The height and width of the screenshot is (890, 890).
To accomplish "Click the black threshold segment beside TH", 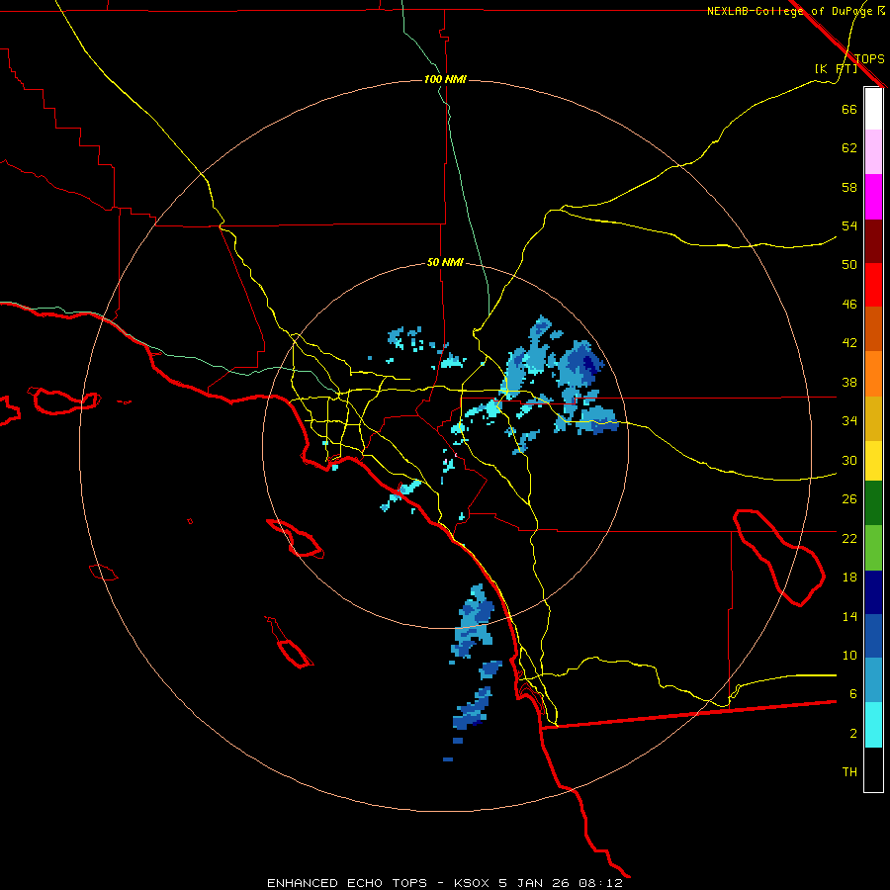I will point(873,769).
